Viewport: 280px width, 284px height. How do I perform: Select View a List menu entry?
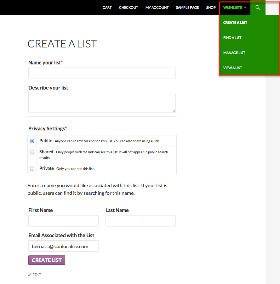tap(233, 68)
